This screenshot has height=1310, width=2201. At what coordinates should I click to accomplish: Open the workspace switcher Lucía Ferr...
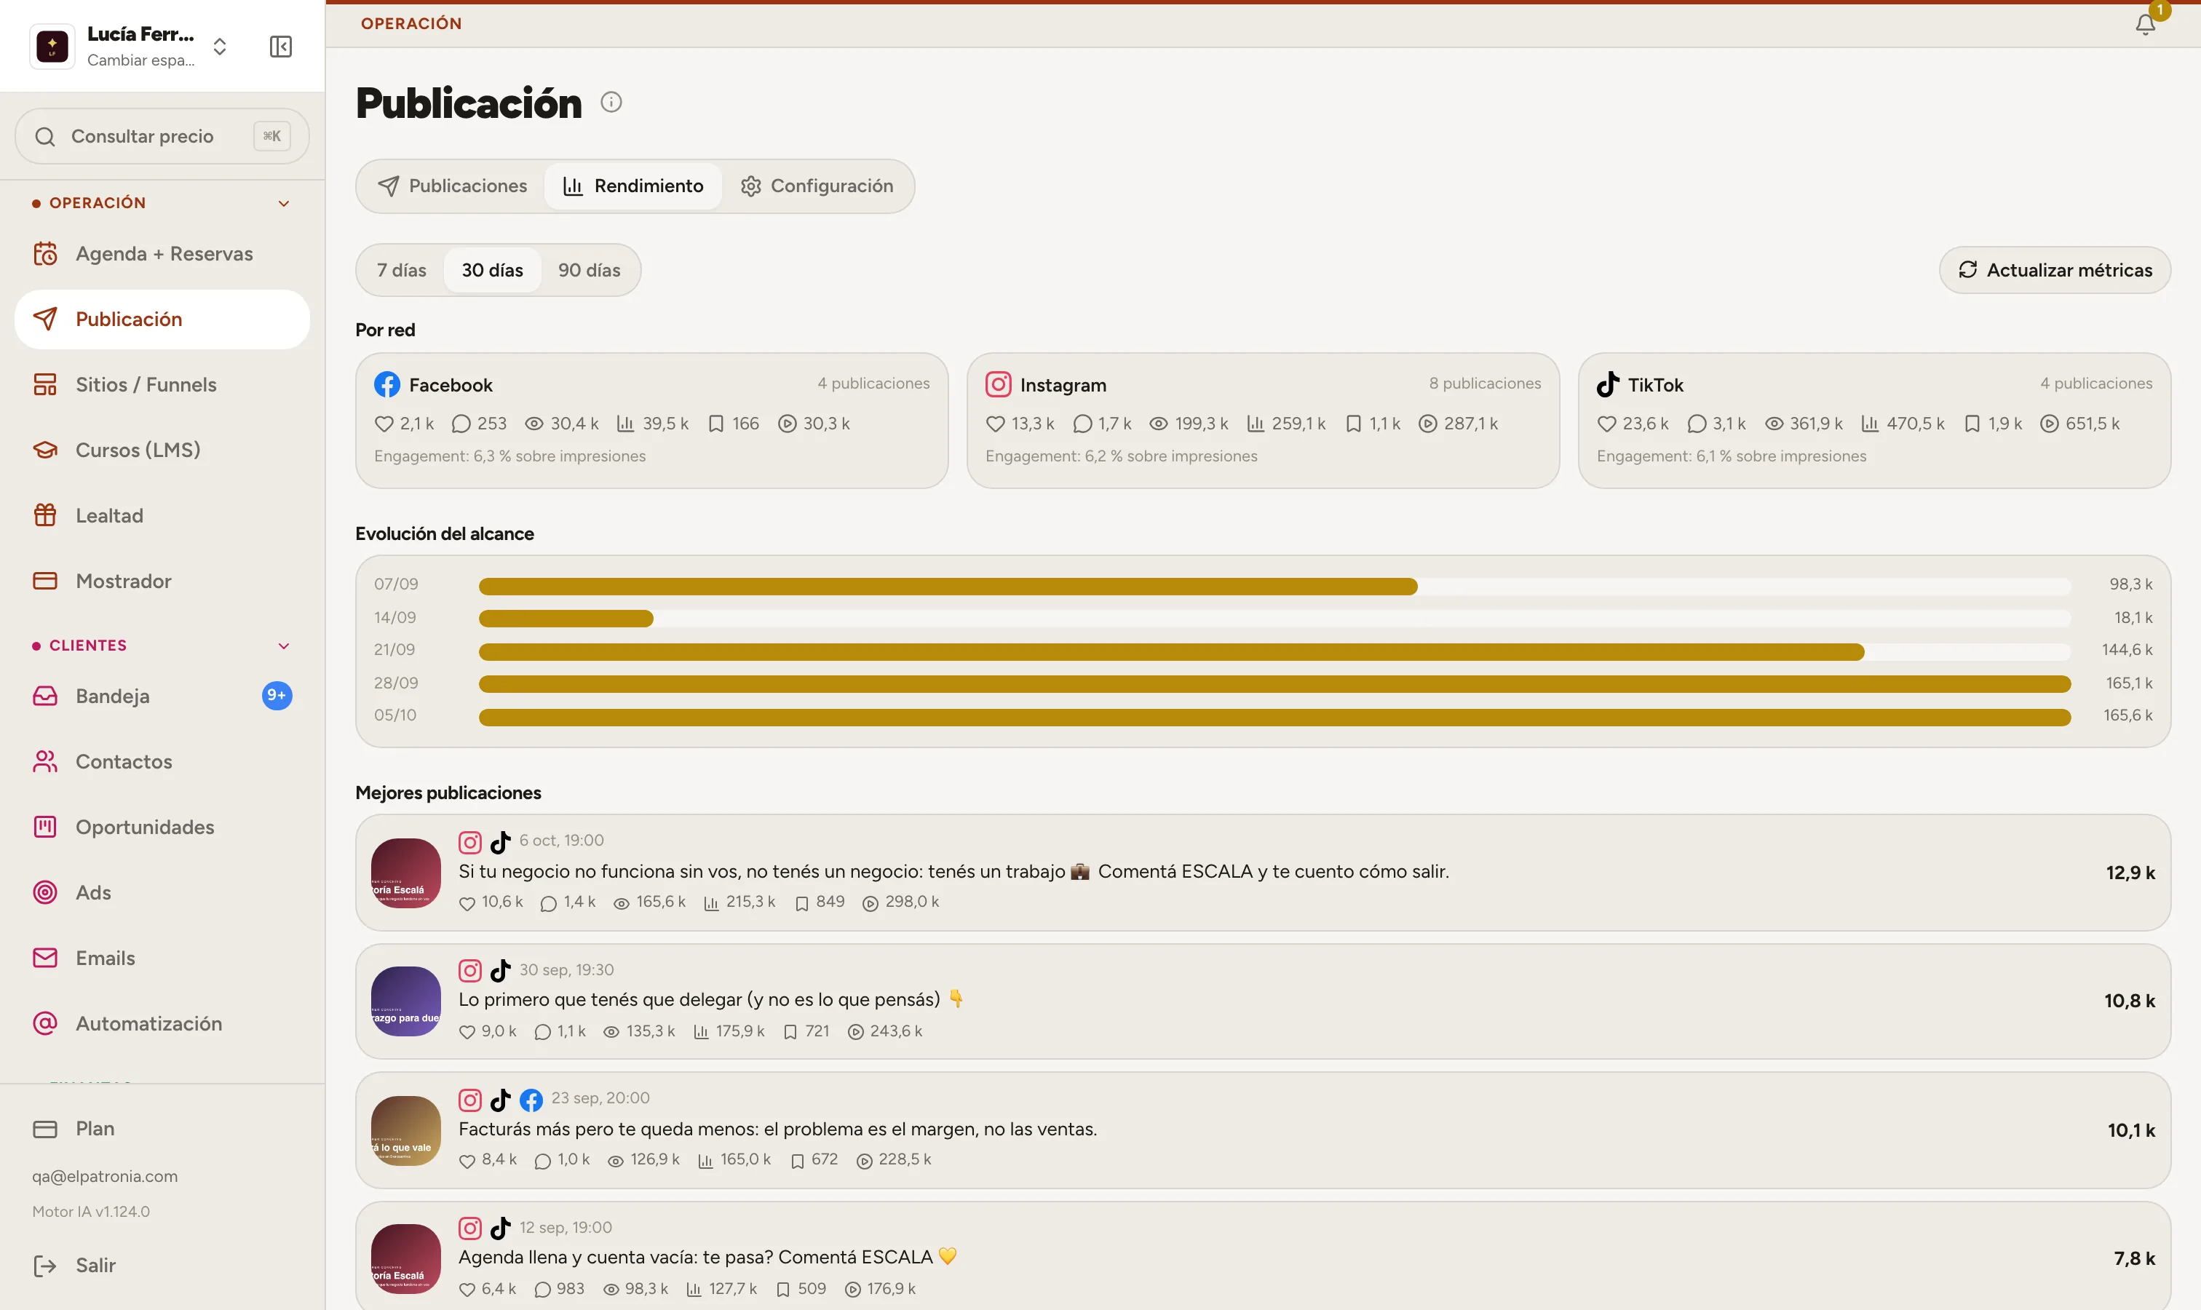(132, 46)
